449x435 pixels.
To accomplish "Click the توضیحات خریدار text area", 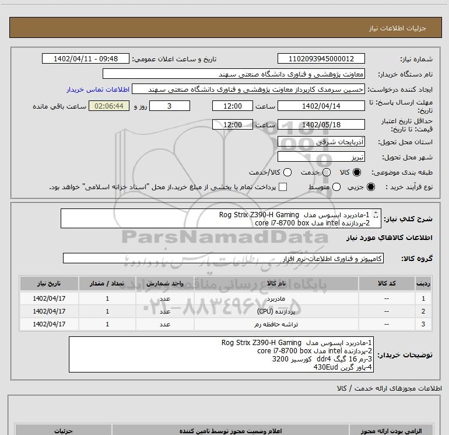I will tap(222, 354).
